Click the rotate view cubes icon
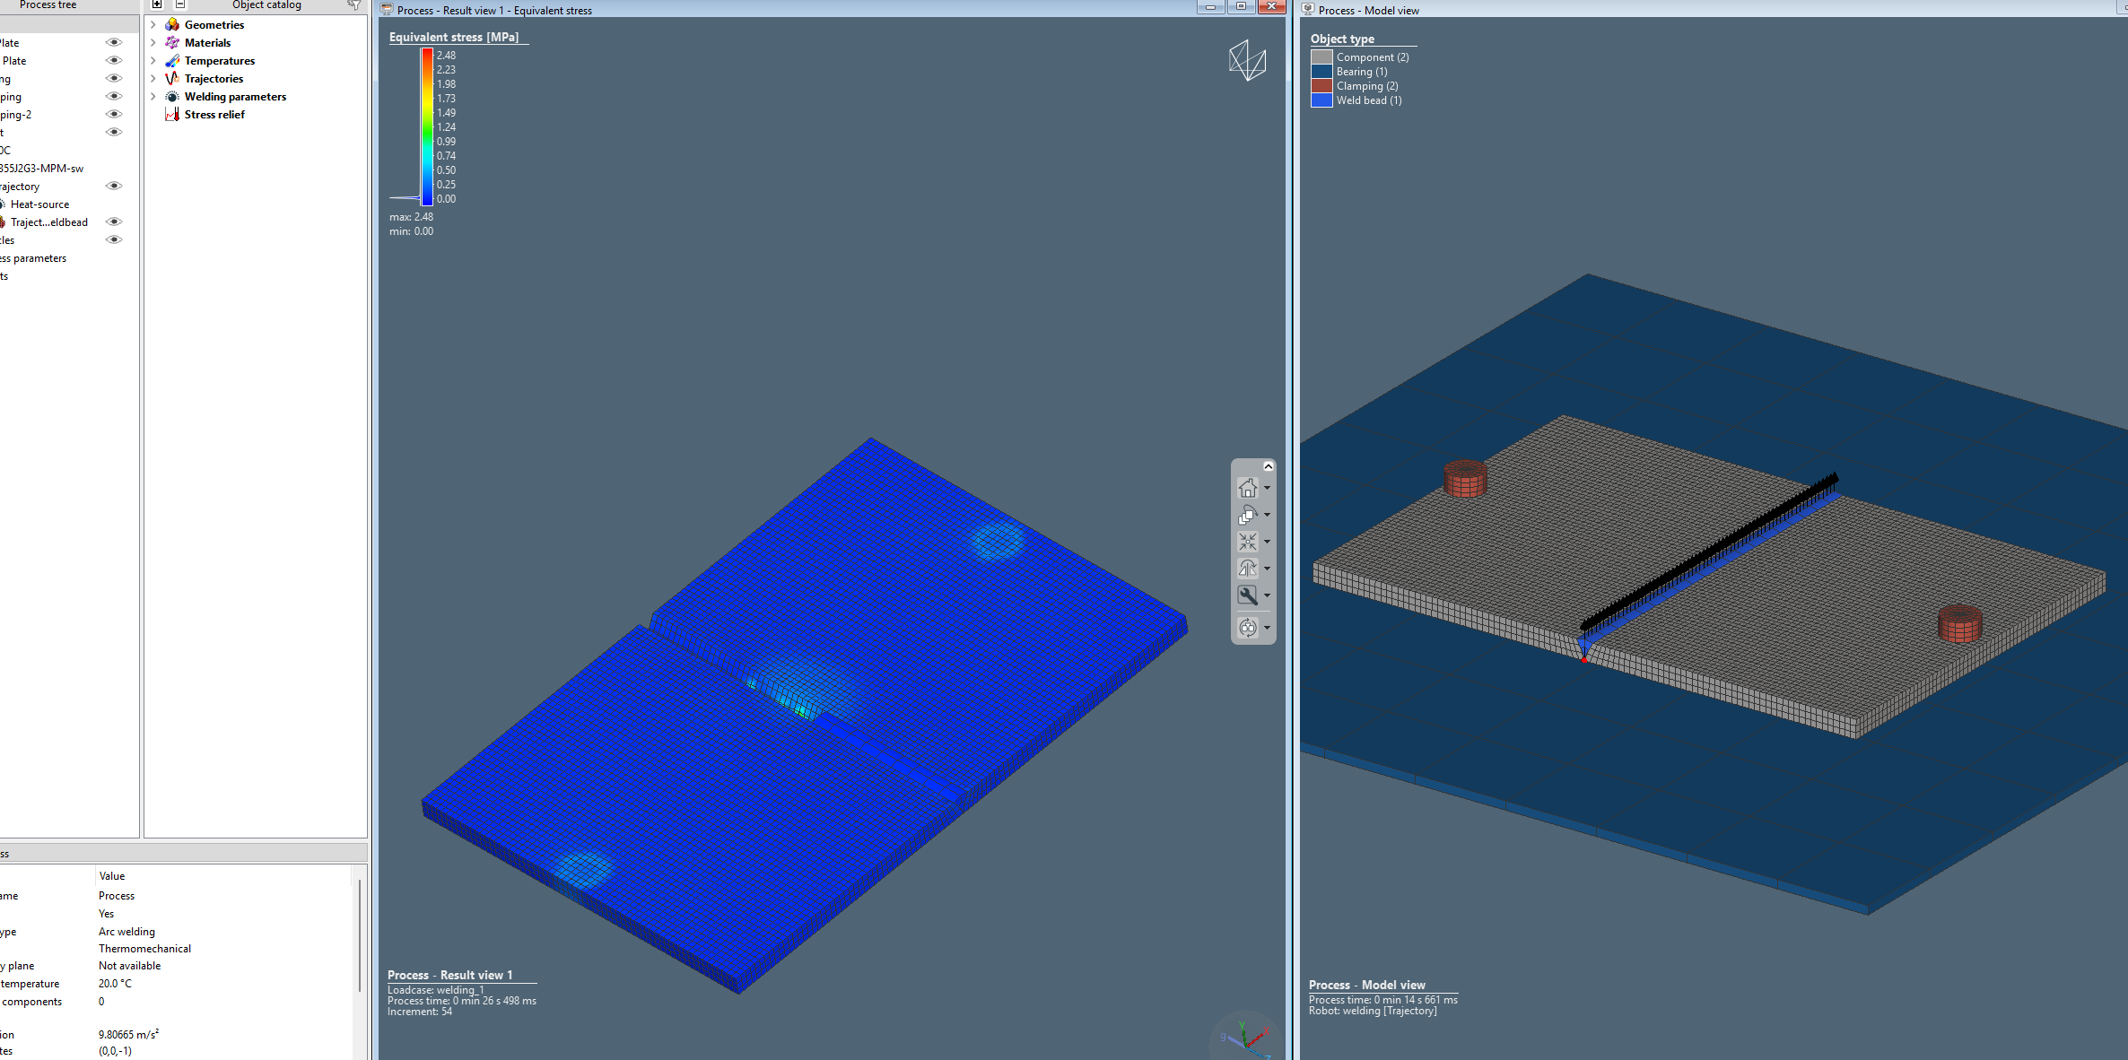This screenshot has width=2128, height=1060. (1247, 515)
